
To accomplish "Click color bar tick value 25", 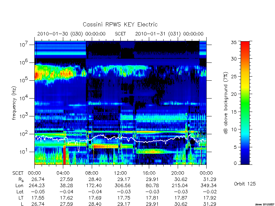I will [234, 76].
